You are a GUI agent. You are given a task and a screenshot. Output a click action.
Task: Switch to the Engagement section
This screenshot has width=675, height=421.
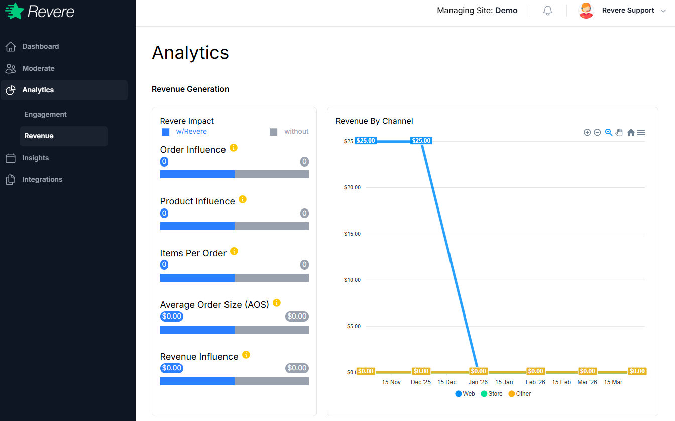pos(45,114)
